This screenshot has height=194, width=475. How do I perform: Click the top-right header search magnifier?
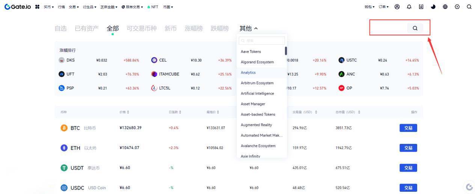[469, 7]
